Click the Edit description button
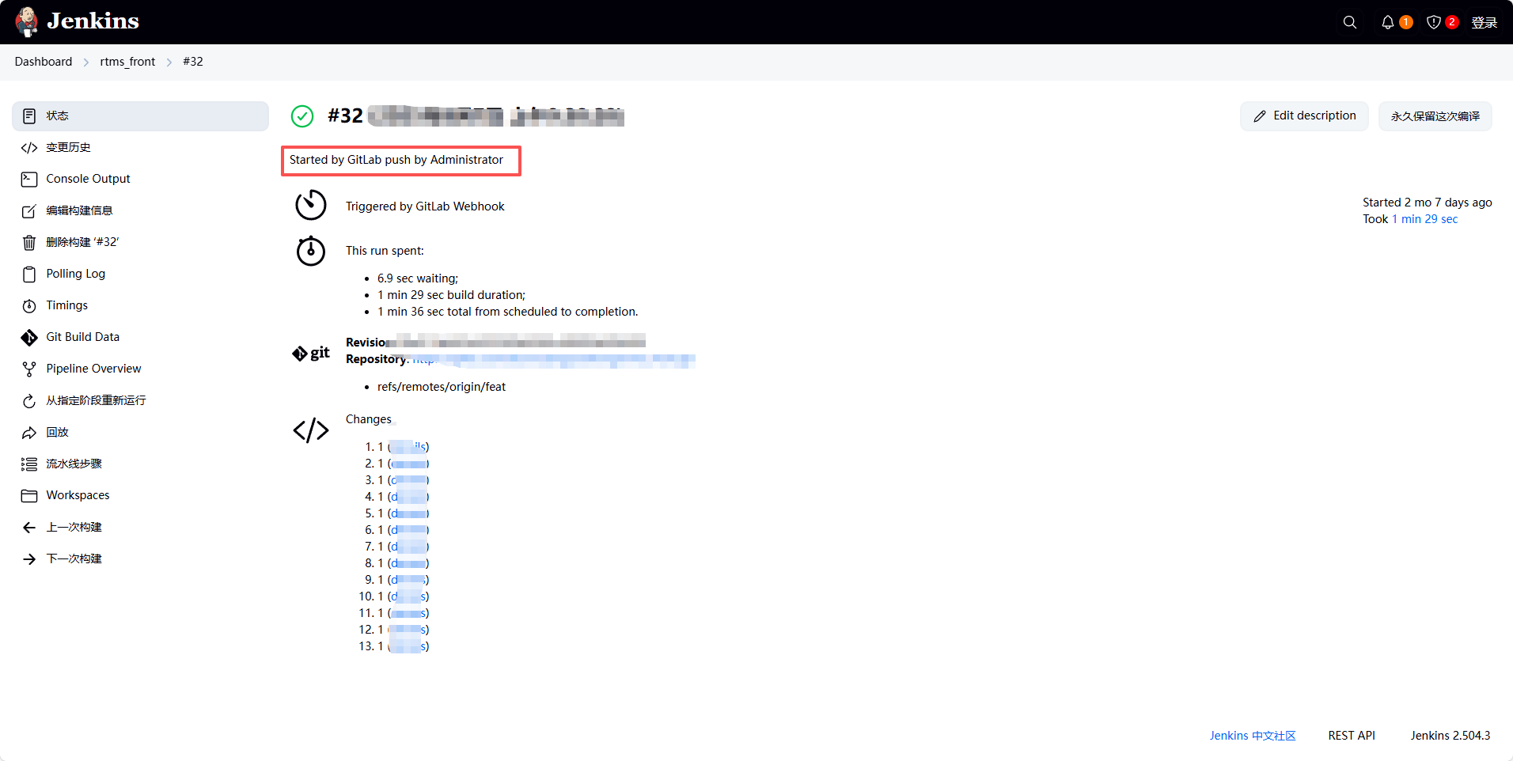1513x761 pixels. point(1304,116)
